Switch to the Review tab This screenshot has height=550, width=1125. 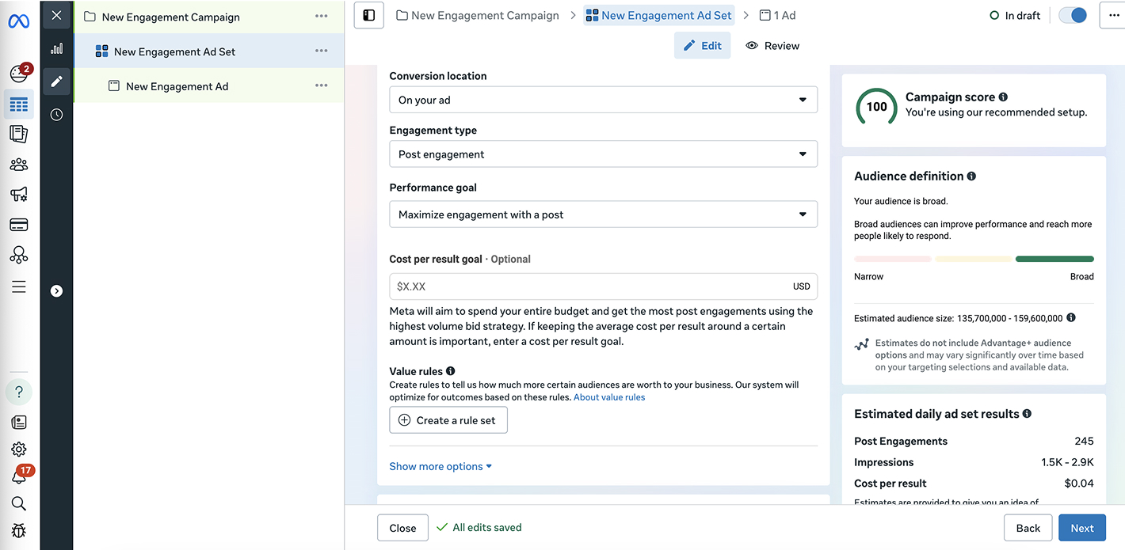point(772,46)
